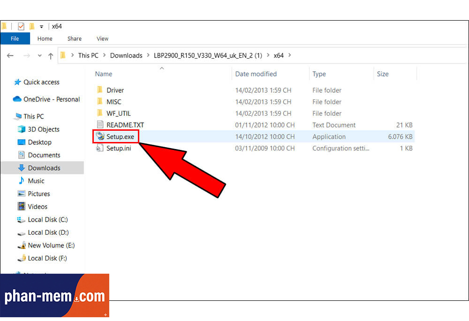
Task: Click the Quick access star icon
Action: (18, 82)
